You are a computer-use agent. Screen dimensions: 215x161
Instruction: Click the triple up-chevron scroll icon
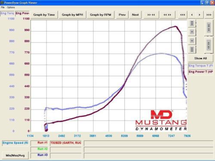point(192,23)
